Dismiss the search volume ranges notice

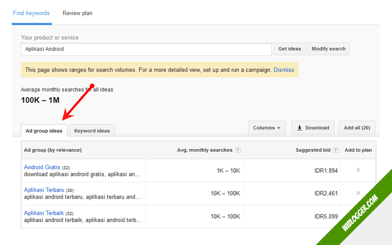point(284,70)
